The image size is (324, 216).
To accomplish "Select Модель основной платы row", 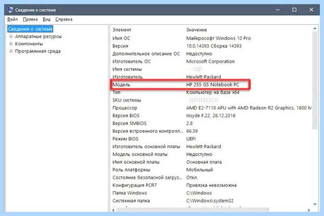I will (212, 154).
